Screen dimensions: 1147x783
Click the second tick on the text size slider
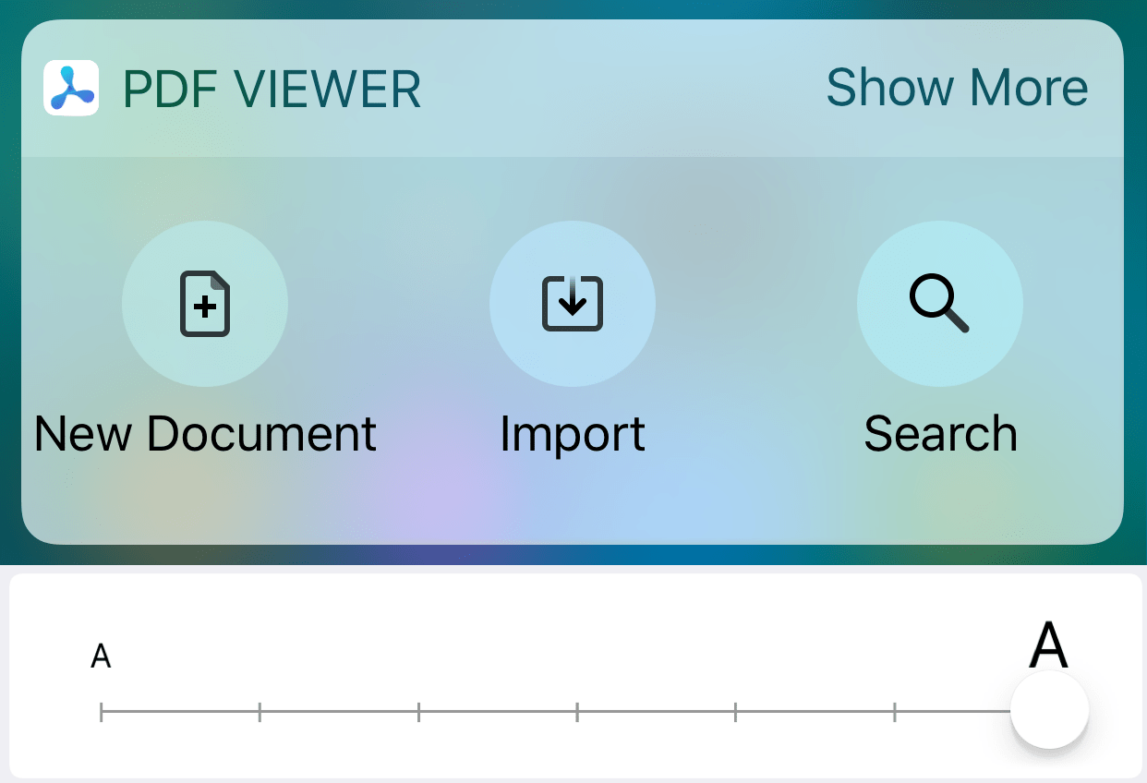point(260,711)
